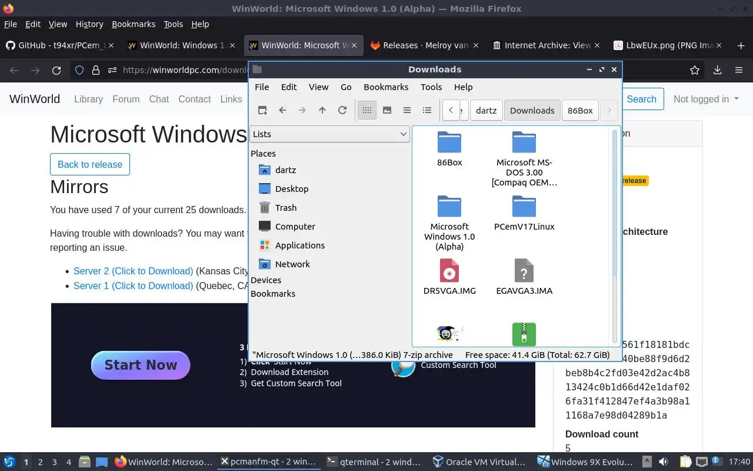Switch to the Internet Archive tab

click(x=547, y=45)
